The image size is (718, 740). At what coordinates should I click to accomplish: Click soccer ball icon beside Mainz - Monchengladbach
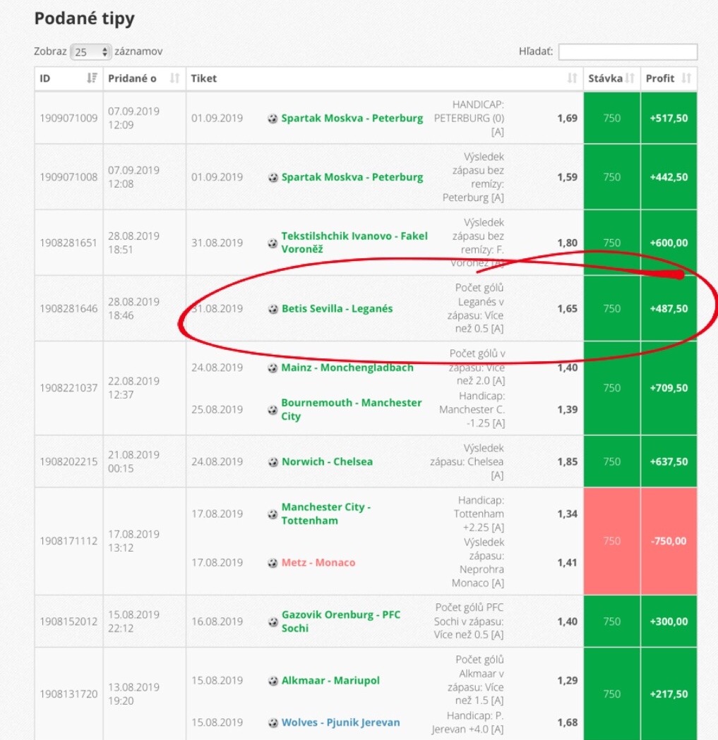tap(273, 368)
